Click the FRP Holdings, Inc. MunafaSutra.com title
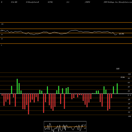This screenshot has height=132, width=132. [118, 2]
